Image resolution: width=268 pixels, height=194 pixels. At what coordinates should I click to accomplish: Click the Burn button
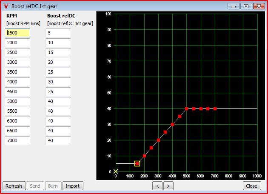pyautogui.click(x=53, y=186)
